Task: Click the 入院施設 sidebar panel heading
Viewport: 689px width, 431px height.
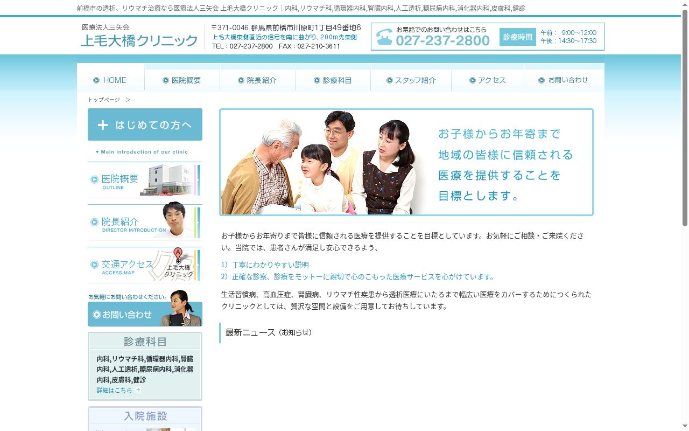Action: point(145,416)
